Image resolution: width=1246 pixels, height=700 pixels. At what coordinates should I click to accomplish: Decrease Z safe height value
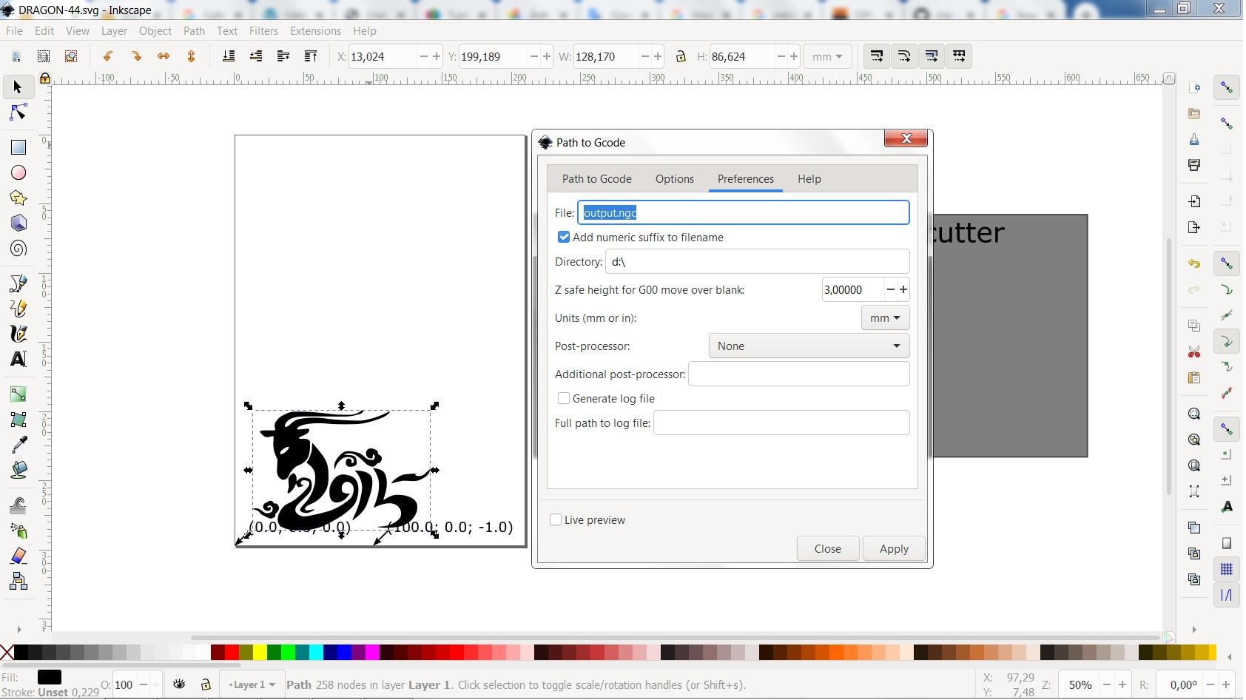click(x=890, y=289)
